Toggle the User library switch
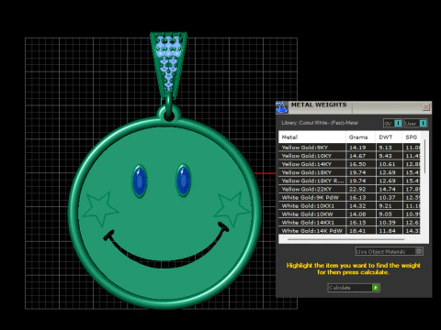 point(415,123)
